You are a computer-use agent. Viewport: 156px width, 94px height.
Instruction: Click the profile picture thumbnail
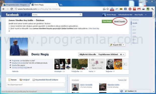coord(19,47)
